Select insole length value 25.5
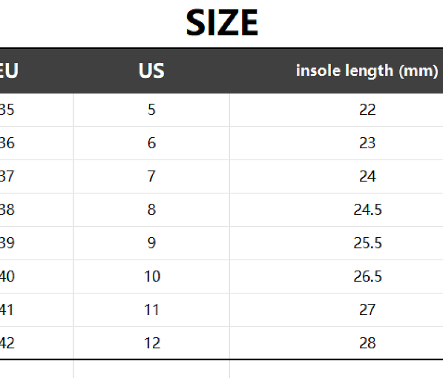Image resolution: width=443 pixels, height=378 pixels. (368, 243)
